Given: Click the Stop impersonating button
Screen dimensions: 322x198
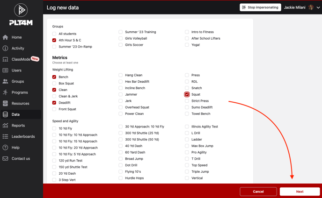Looking at the screenshot, I should click(x=260, y=7).
